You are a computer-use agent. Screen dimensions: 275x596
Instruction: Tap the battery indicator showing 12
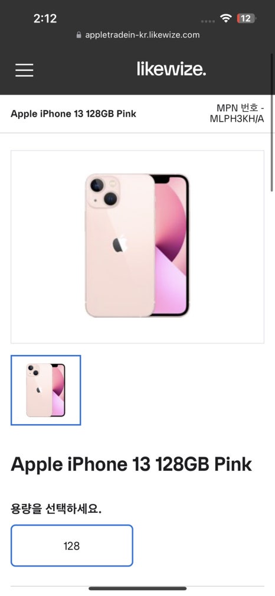tap(246, 18)
